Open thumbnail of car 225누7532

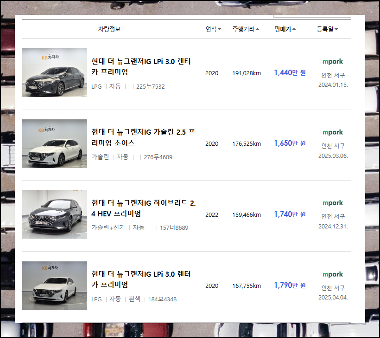pos(55,72)
